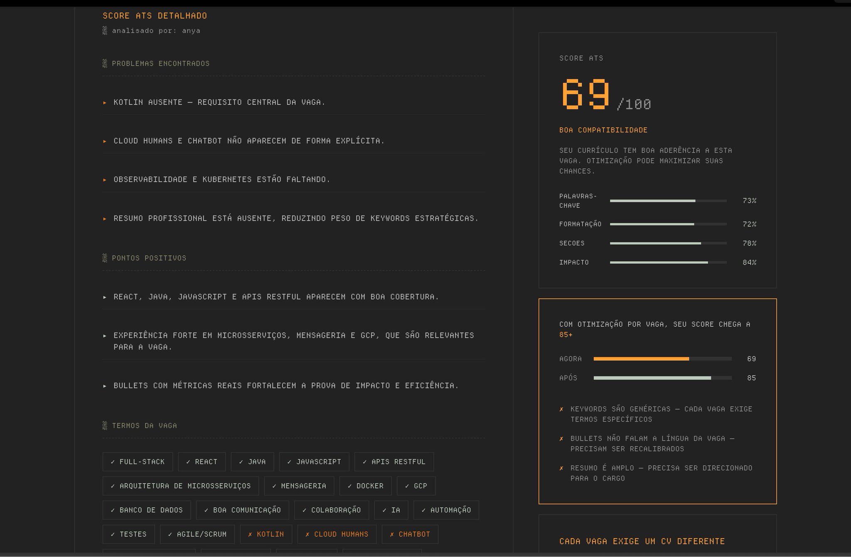Click BOA COMPATIBILIDADE label
851x557 pixels.
[603, 130]
